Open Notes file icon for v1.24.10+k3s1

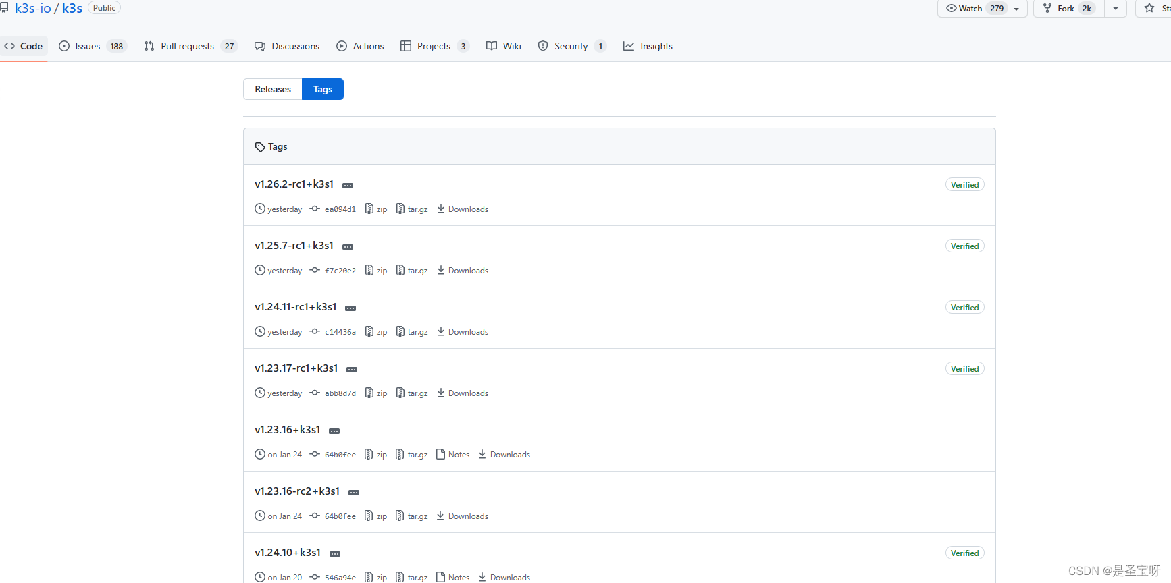(441, 577)
